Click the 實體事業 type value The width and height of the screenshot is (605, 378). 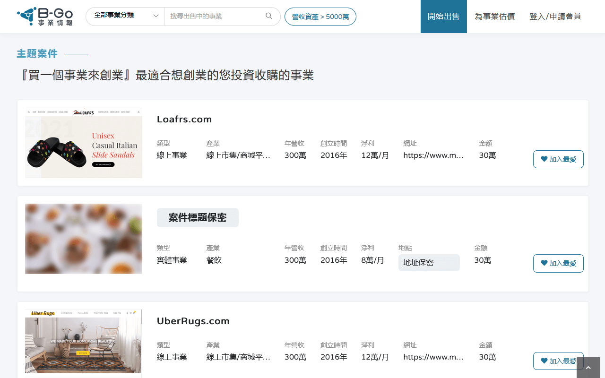(172, 260)
